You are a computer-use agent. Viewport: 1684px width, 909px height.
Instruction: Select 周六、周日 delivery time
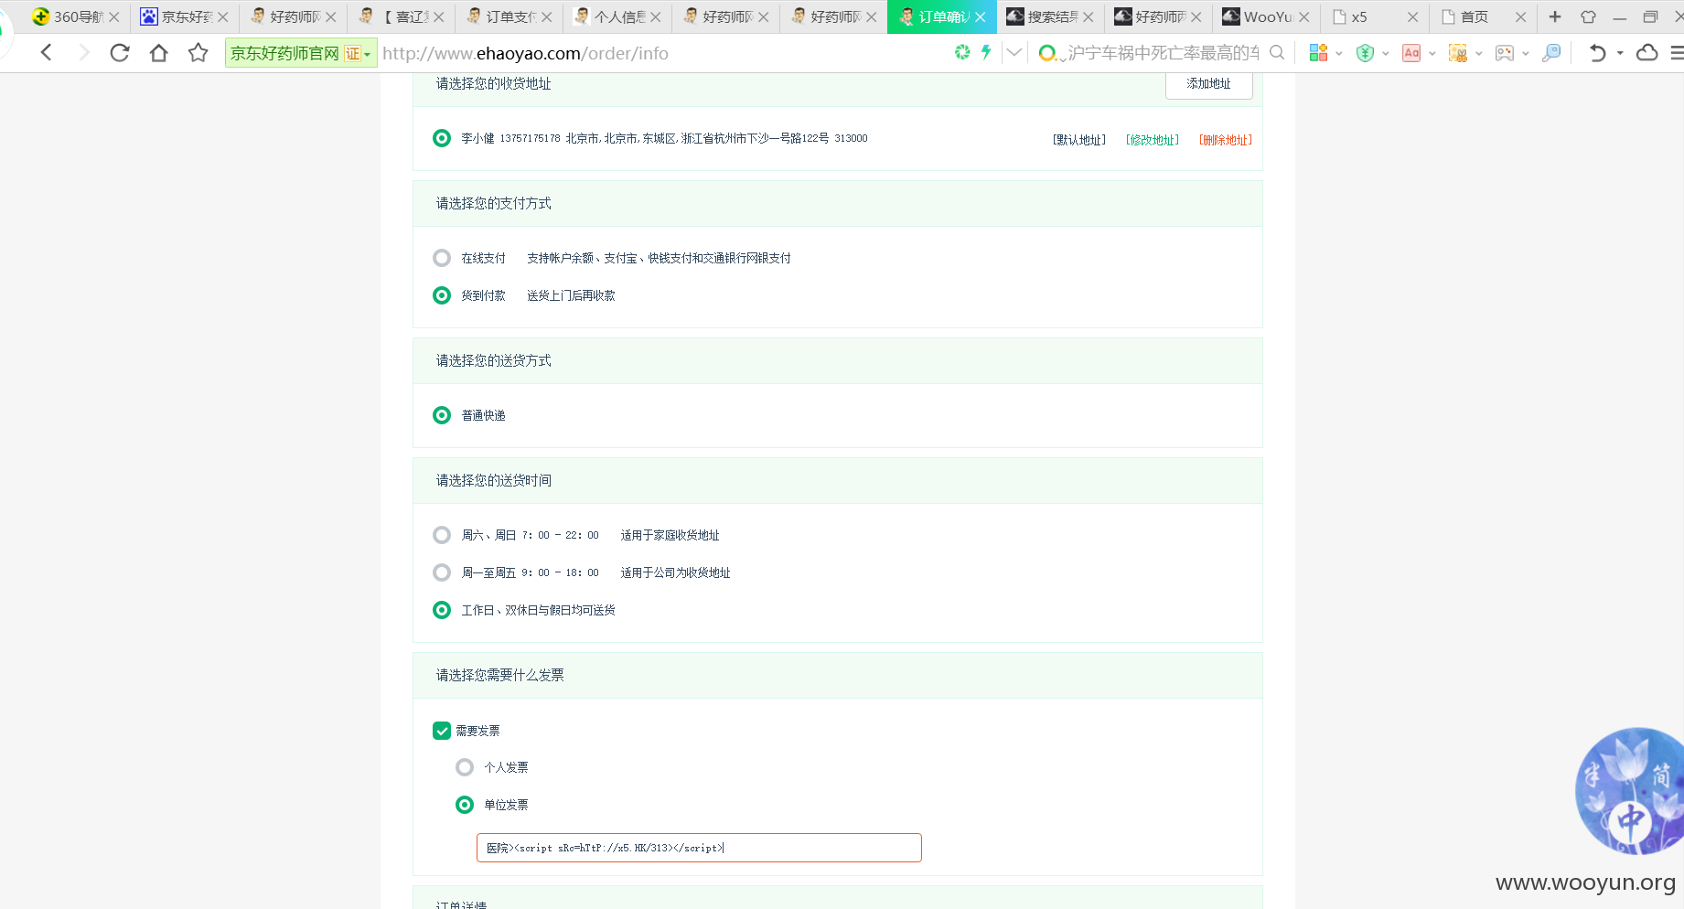[442, 535]
